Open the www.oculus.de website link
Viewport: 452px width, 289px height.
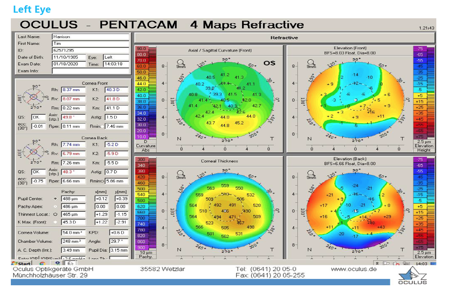[353, 269]
